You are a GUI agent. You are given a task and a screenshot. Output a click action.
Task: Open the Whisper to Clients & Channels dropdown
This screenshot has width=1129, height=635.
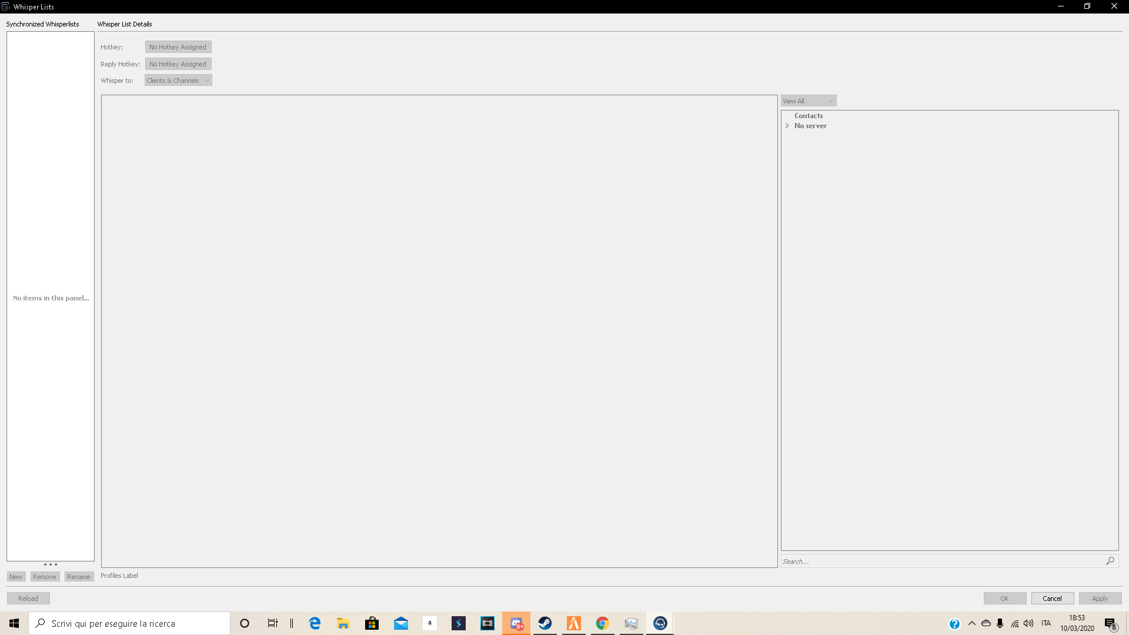[x=178, y=81]
